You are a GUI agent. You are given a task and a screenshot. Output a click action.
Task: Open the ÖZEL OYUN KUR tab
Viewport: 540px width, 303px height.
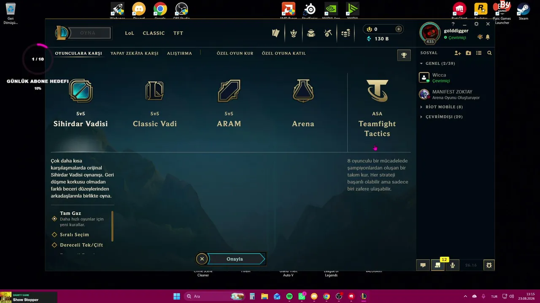pyautogui.click(x=235, y=53)
